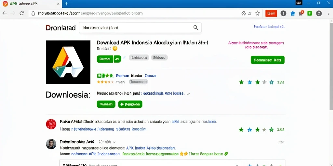Click the yellow stars in last review line
333x166 pixels.
(x=183, y=154)
